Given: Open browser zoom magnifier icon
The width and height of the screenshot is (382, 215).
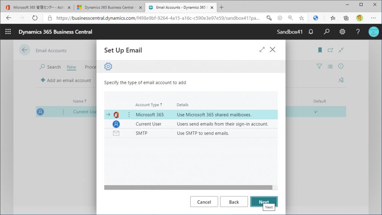Looking at the screenshot, I should coord(290,18).
